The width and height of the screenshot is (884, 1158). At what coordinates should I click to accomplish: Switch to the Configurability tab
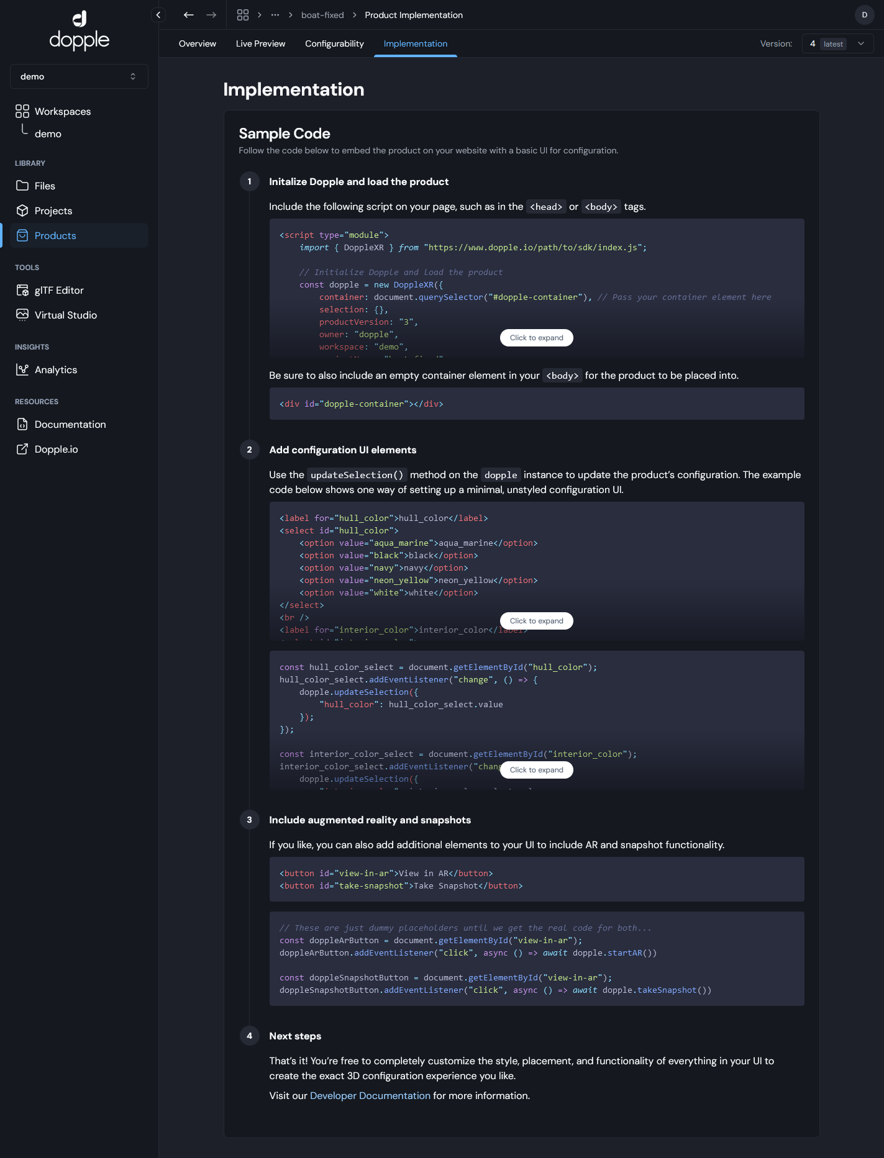tap(334, 43)
